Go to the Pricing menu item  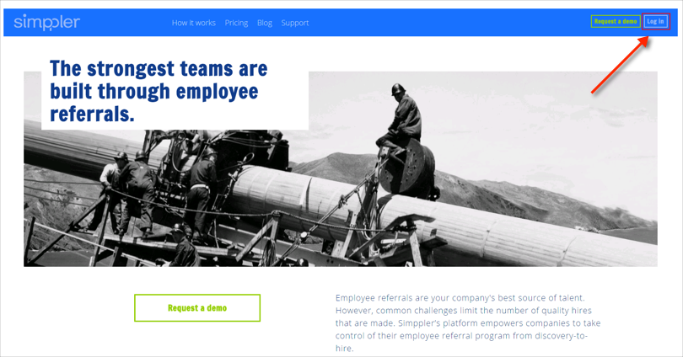coord(236,23)
